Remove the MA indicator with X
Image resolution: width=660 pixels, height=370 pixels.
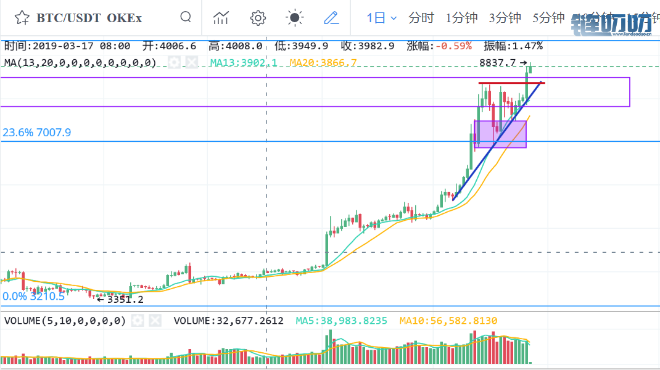[x=192, y=63]
